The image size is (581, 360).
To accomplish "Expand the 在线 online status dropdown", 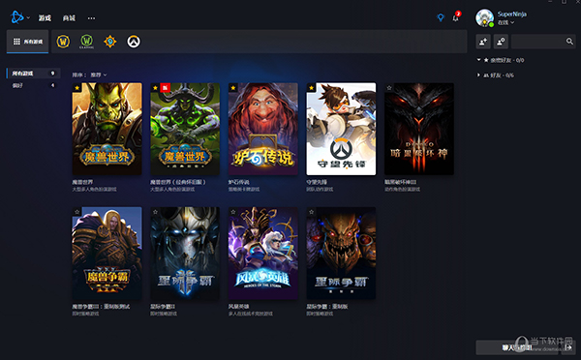I will click(x=505, y=22).
